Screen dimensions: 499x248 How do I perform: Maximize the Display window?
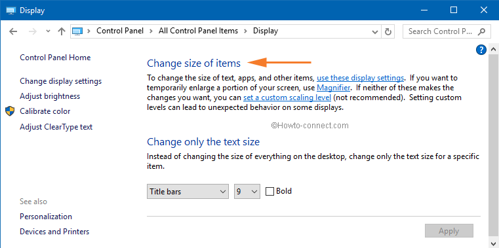[x=454, y=10]
